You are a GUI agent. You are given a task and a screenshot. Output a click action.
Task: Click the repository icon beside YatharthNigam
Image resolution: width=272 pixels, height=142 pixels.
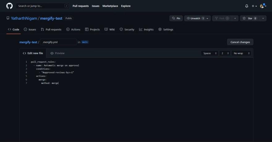pyautogui.click(x=8, y=18)
